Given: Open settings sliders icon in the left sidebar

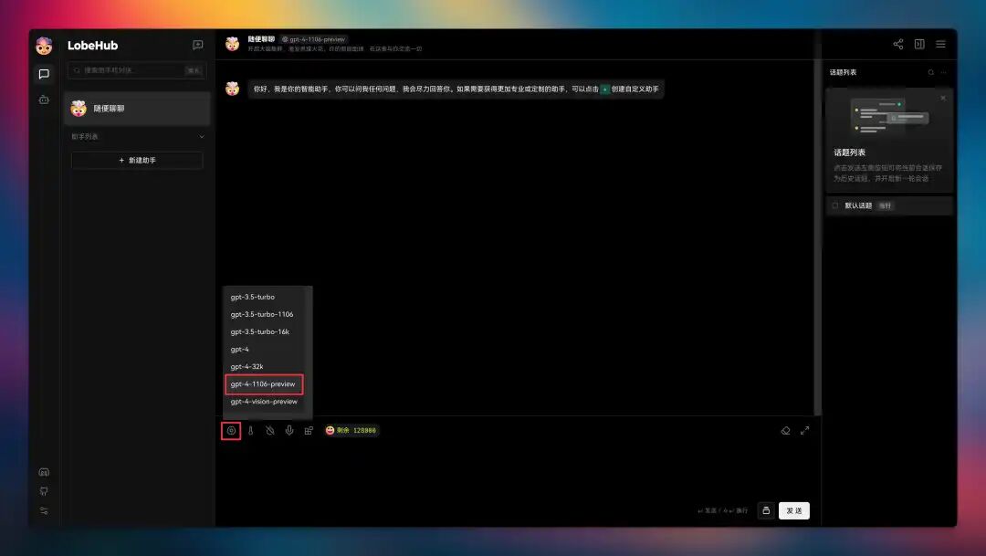Looking at the screenshot, I should tap(44, 510).
